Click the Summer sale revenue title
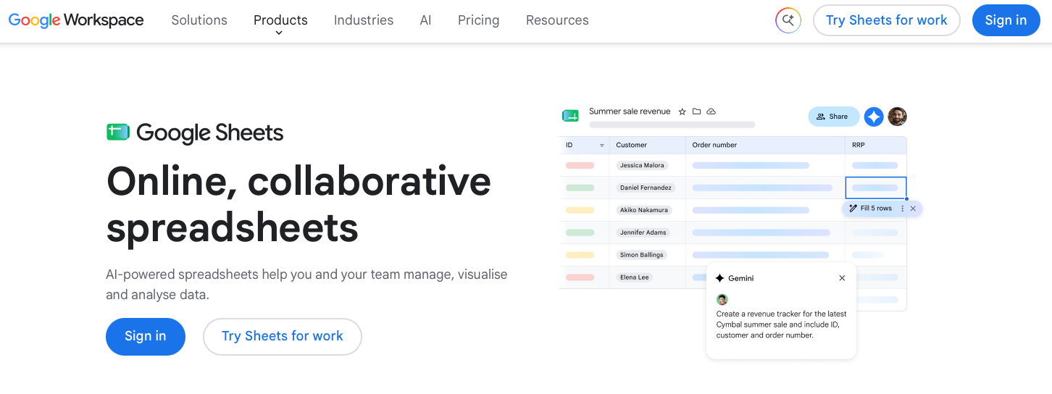Viewport: 1052px width, 394px height. click(x=630, y=112)
